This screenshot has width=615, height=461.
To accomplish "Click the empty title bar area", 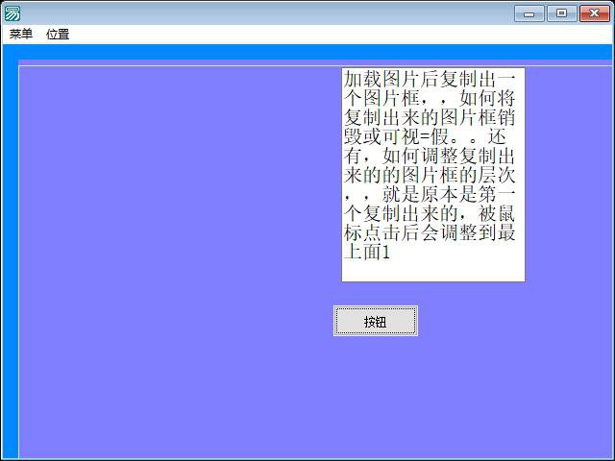I will pos(269,12).
